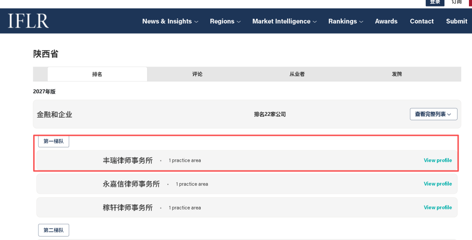Screen dimensions: 472x240
Task: Click the 登录 login button
Action: coord(435,3)
